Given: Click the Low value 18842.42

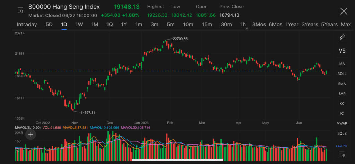Looking at the screenshot, I should pos(182,15).
